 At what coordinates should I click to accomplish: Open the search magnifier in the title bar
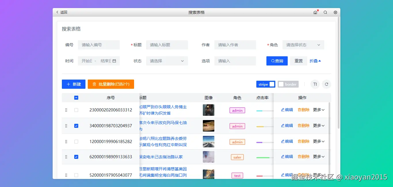(x=325, y=12)
